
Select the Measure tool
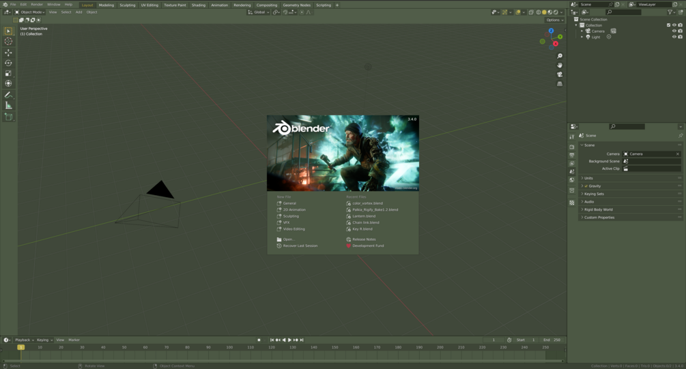point(8,105)
